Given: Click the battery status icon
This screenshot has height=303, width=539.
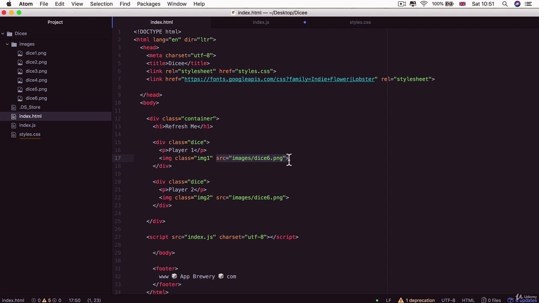Looking at the screenshot, I should pyautogui.click(x=449, y=4).
